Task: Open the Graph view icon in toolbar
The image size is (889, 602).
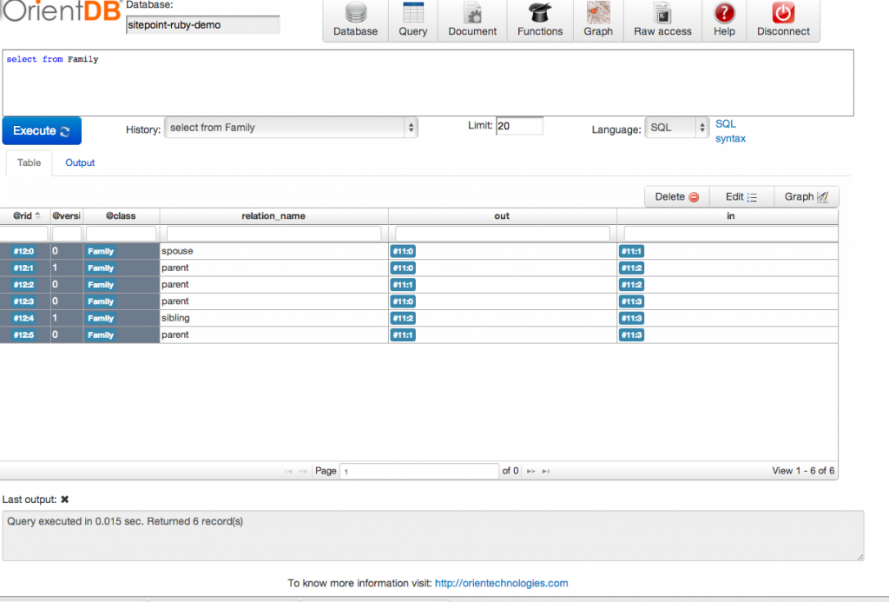Action: 598,14
